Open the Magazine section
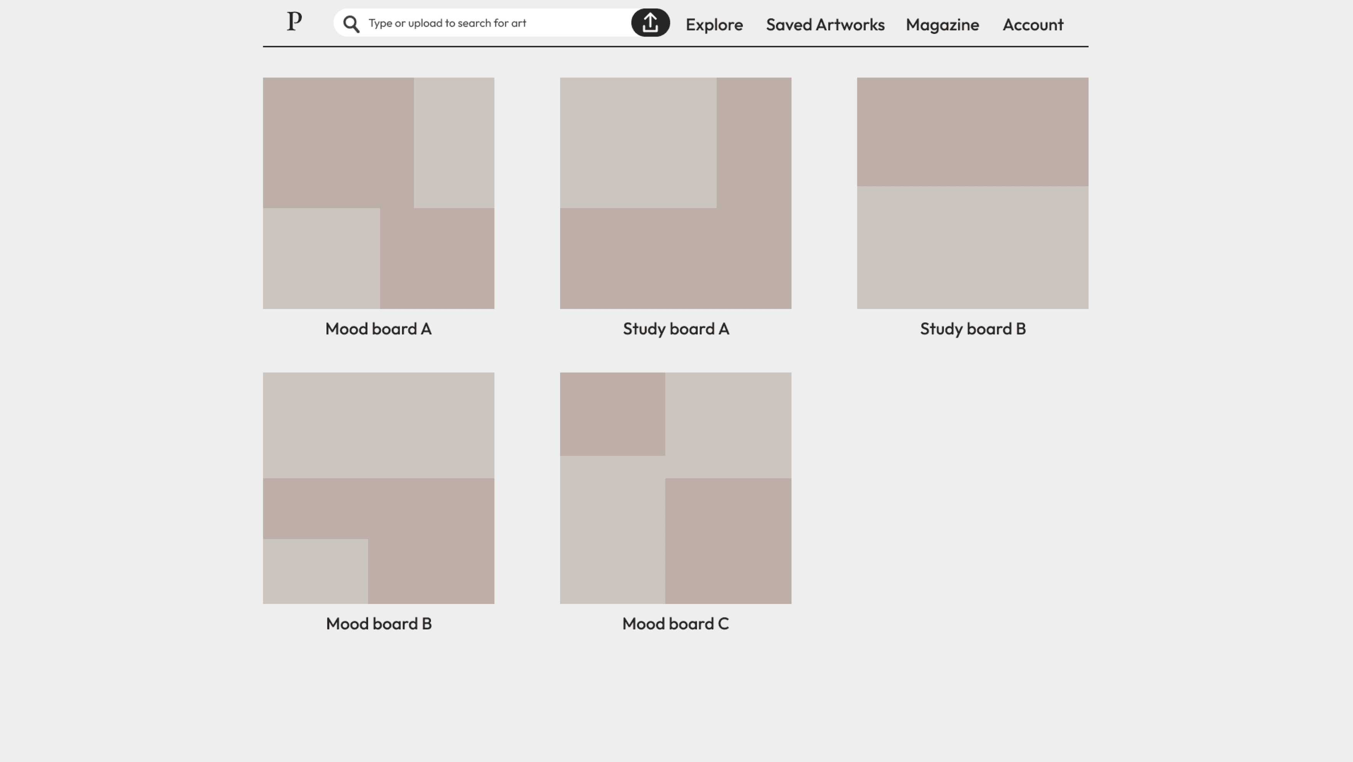This screenshot has width=1353, height=762. tap(942, 25)
